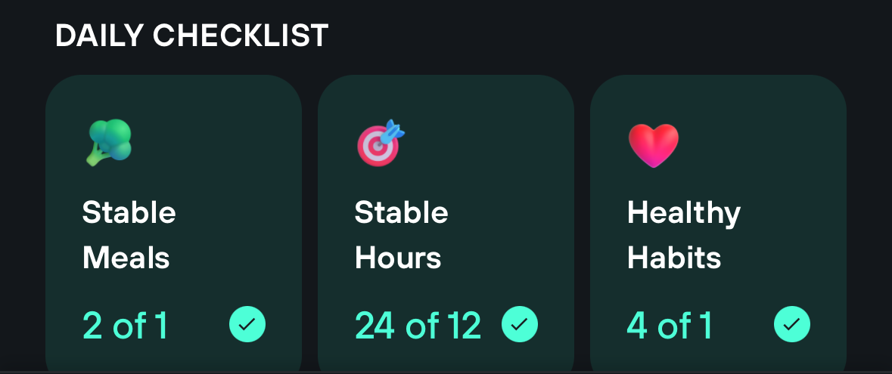Click the word "Hours" in the middle card
The width and height of the screenshot is (892, 374).
pos(398,259)
